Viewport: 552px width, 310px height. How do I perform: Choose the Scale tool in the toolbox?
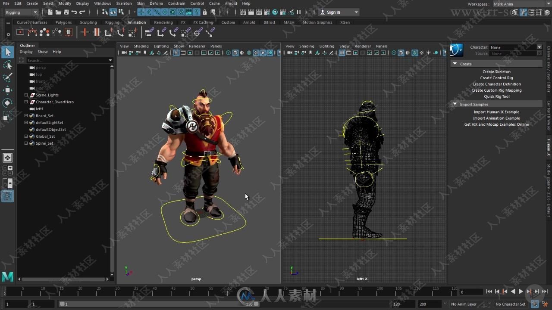pos(7,116)
